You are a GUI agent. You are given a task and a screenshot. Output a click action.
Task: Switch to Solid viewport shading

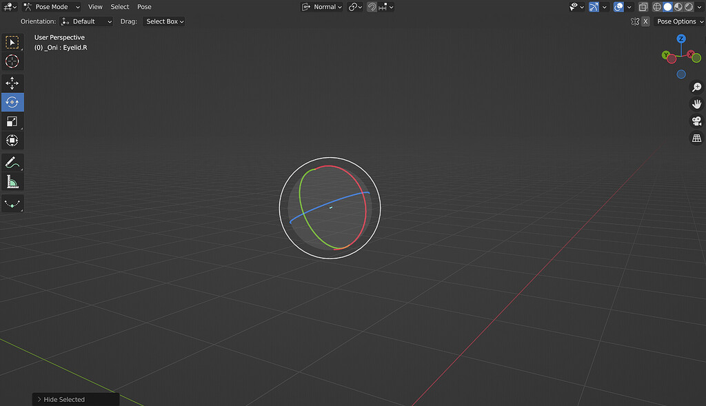tap(667, 7)
